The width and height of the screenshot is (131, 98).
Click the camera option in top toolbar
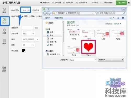click(68, 3)
